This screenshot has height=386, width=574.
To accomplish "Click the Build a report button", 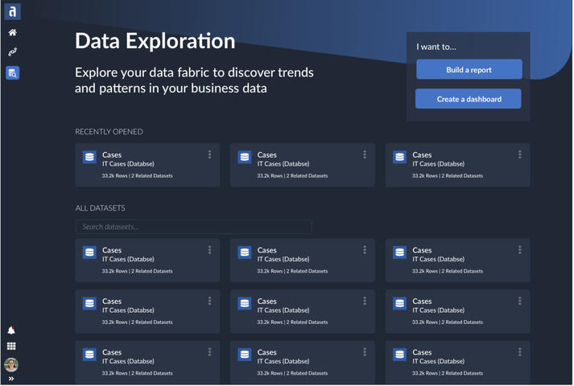I will [x=469, y=70].
